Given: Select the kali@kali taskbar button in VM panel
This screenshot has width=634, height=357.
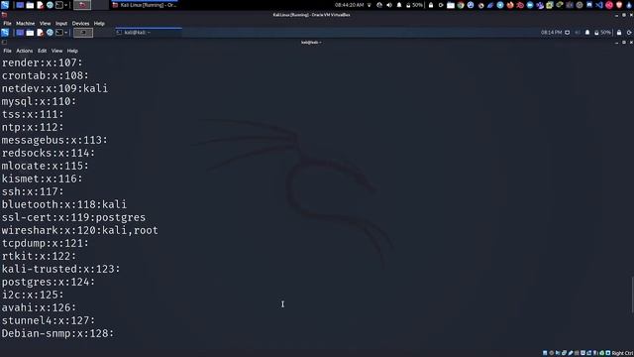Looking at the screenshot, I should tap(149, 33).
